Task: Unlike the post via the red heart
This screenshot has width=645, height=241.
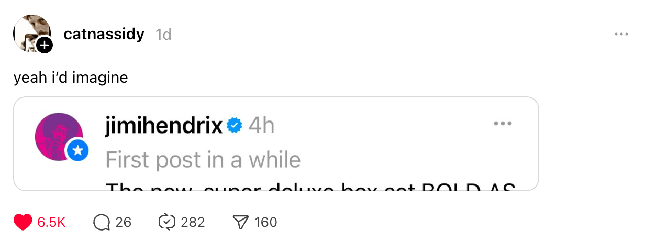Action: click(23, 223)
